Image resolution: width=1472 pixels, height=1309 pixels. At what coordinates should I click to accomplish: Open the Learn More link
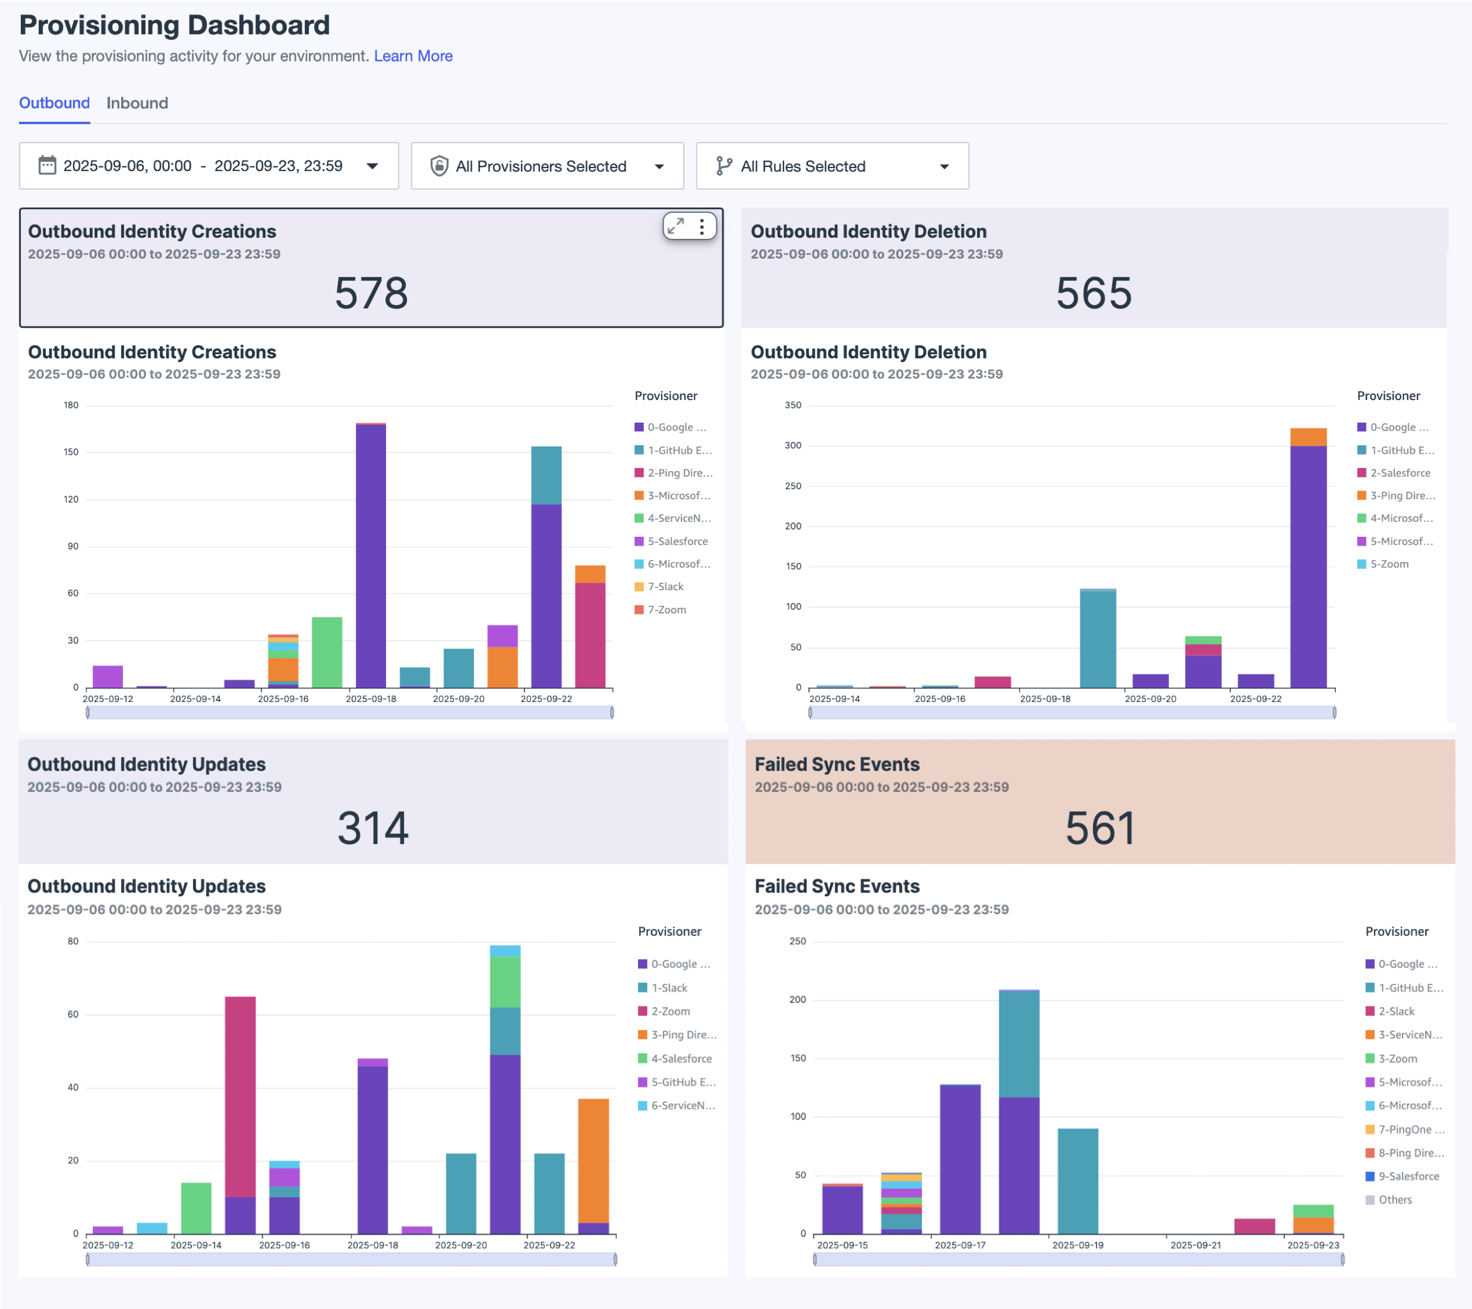tap(413, 56)
